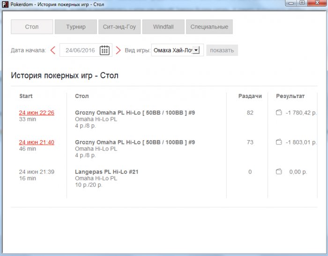328x256 pixels.
Task: Click the Стол column header
Action: coord(82,96)
